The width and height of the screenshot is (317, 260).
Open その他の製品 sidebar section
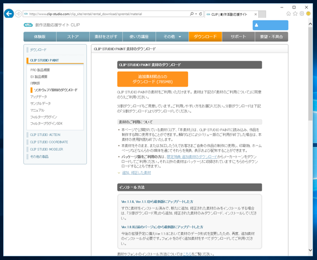pos(39,157)
